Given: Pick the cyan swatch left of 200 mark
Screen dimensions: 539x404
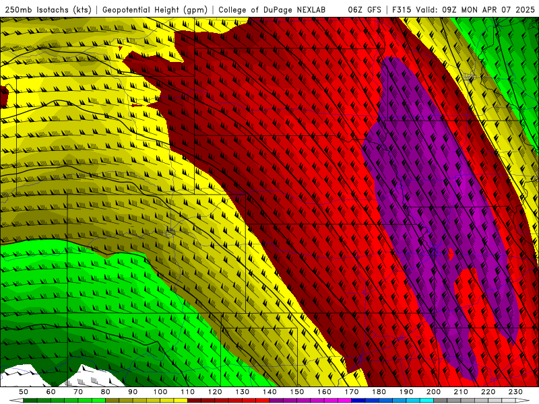Looking at the screenshot, I should coord(426,401).
